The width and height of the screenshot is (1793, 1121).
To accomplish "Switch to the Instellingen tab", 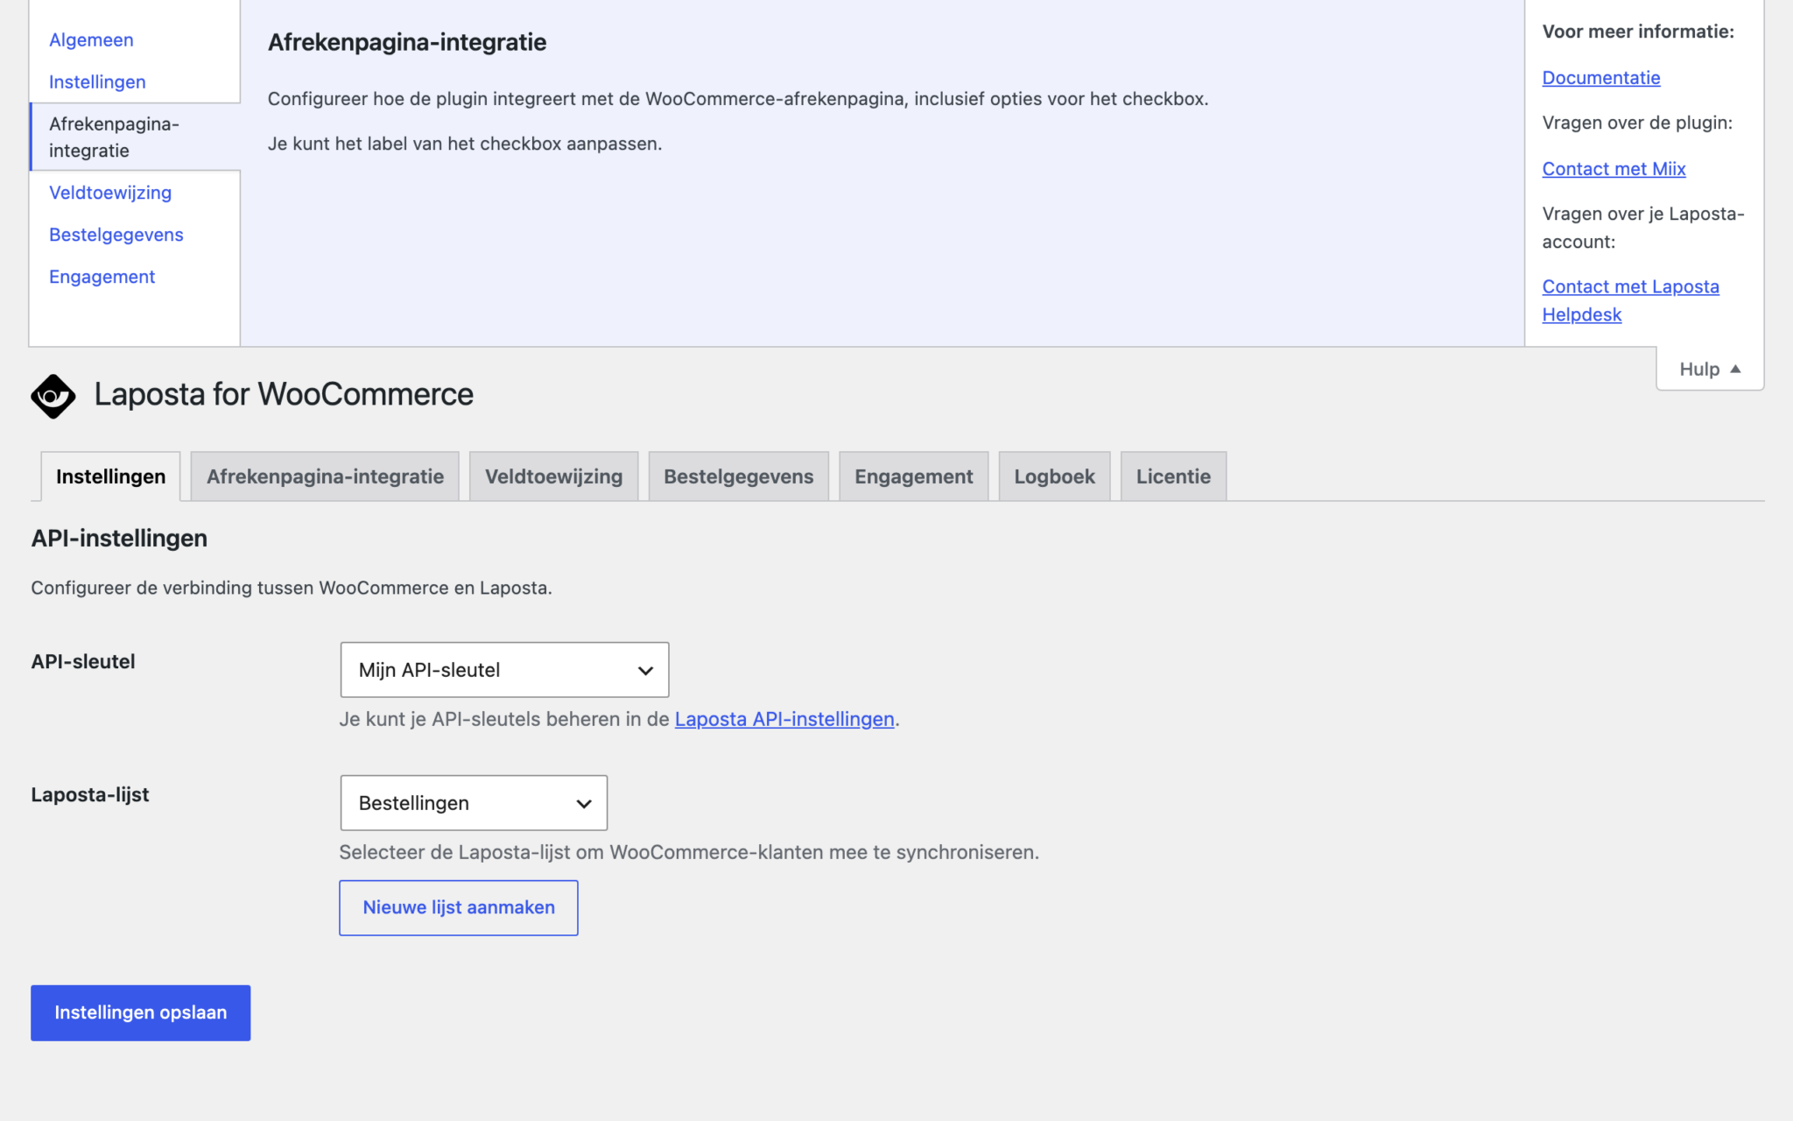I will click(x=111, y=476).
